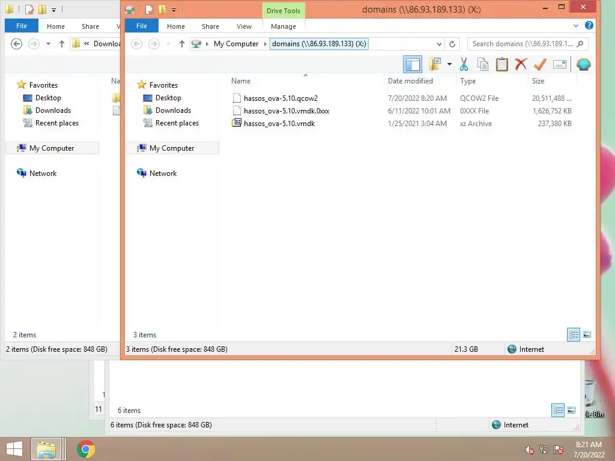Select Favorites in domains window sidebar
The image size is (615, 461).
click(163, 85)
